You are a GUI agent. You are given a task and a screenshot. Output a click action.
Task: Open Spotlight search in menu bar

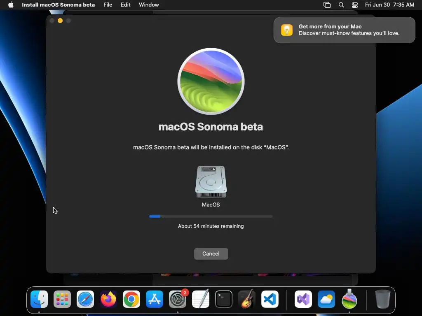pos(341,5)
